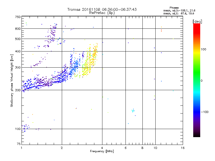Click the cyan data cluster near 7 MHz
The height and width of the screenshot is (161, 215).
click(x=133, y=111)
